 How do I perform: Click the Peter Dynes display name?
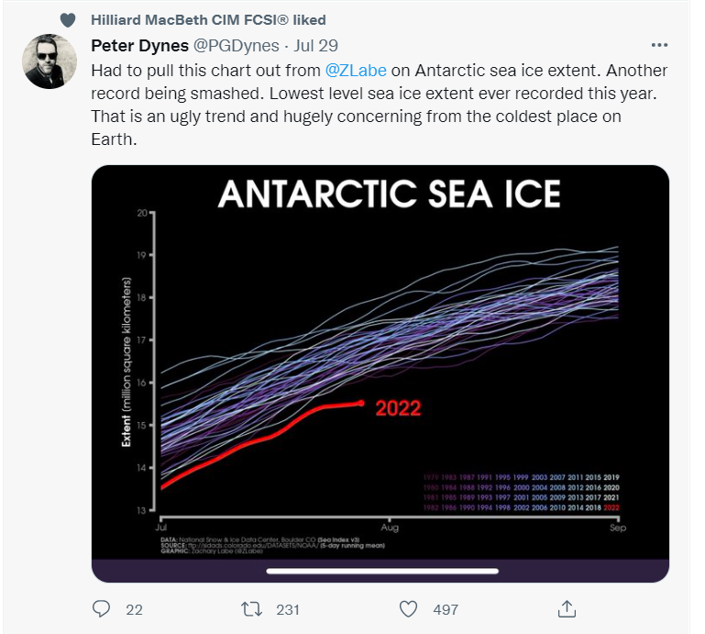click(140, 46)
